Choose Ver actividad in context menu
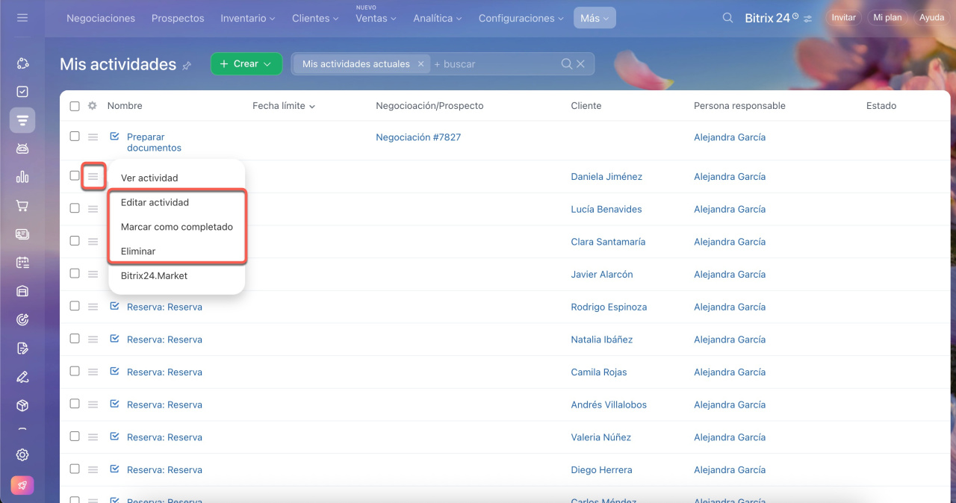 point(149,178)
